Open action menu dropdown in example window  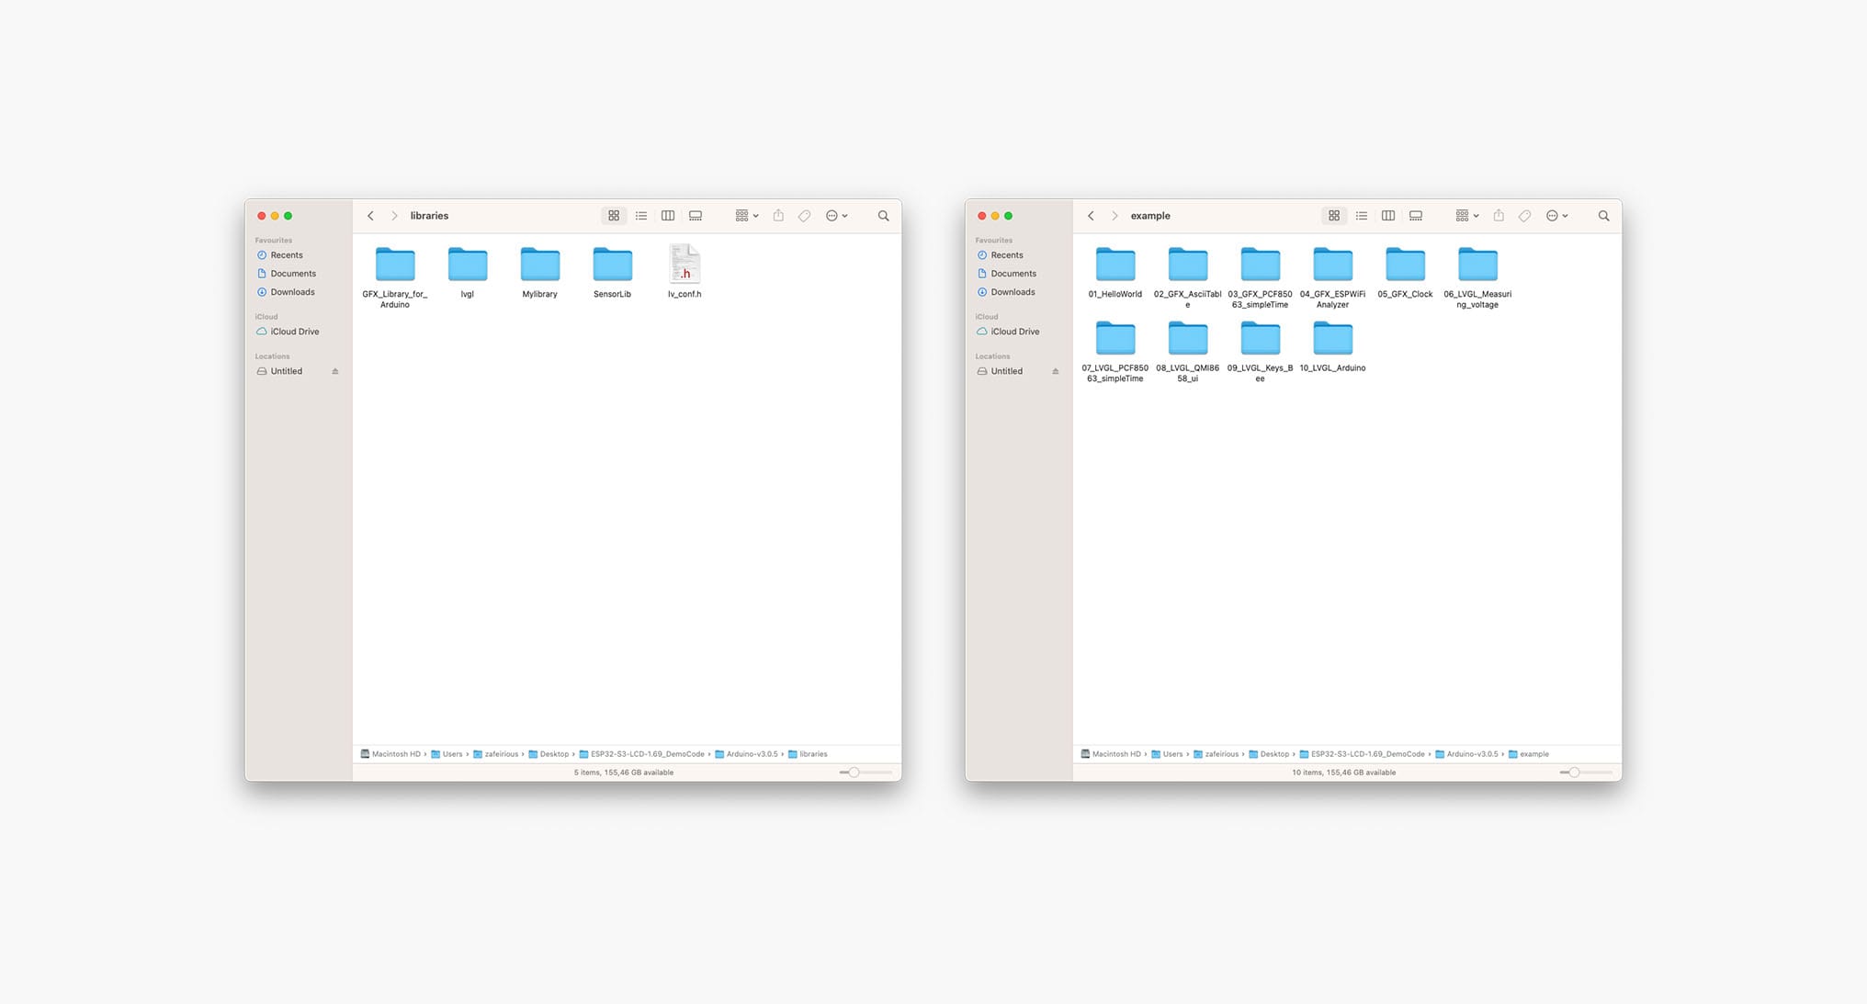pyautogui.click(x=1556, y=216)
